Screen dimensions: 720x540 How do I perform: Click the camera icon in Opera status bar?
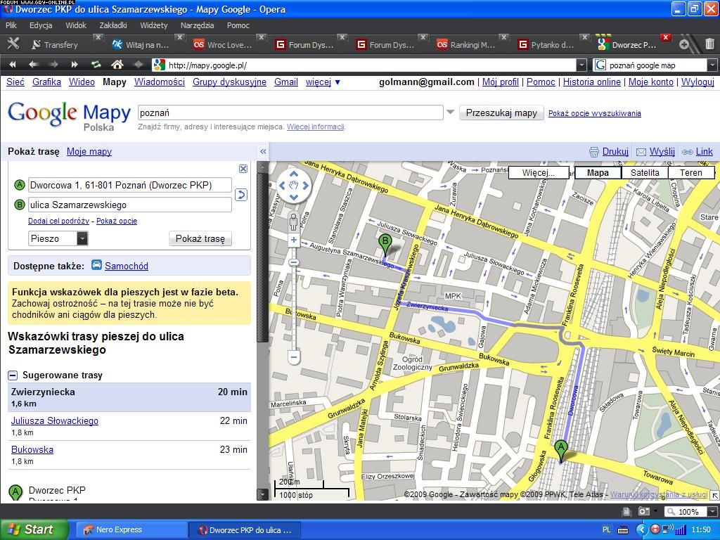click(x=644, y=512)
